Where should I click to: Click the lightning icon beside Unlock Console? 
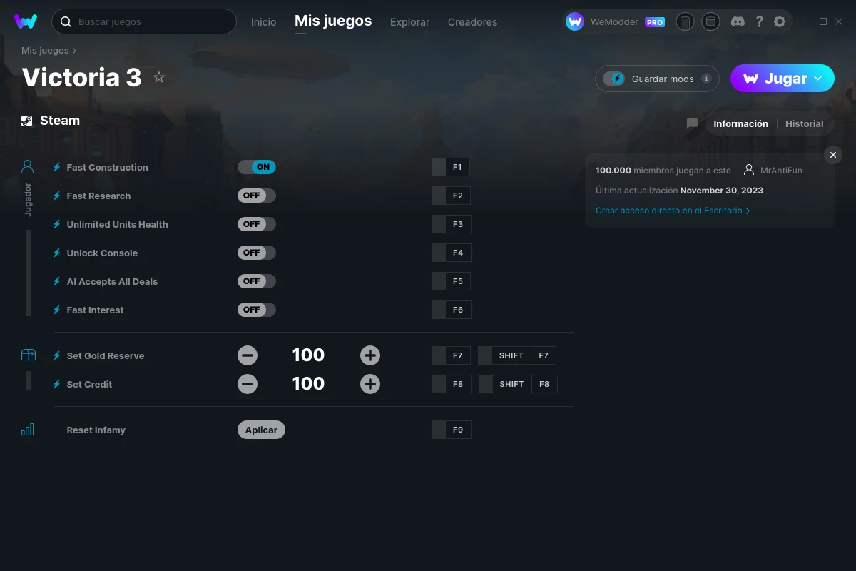57,253
